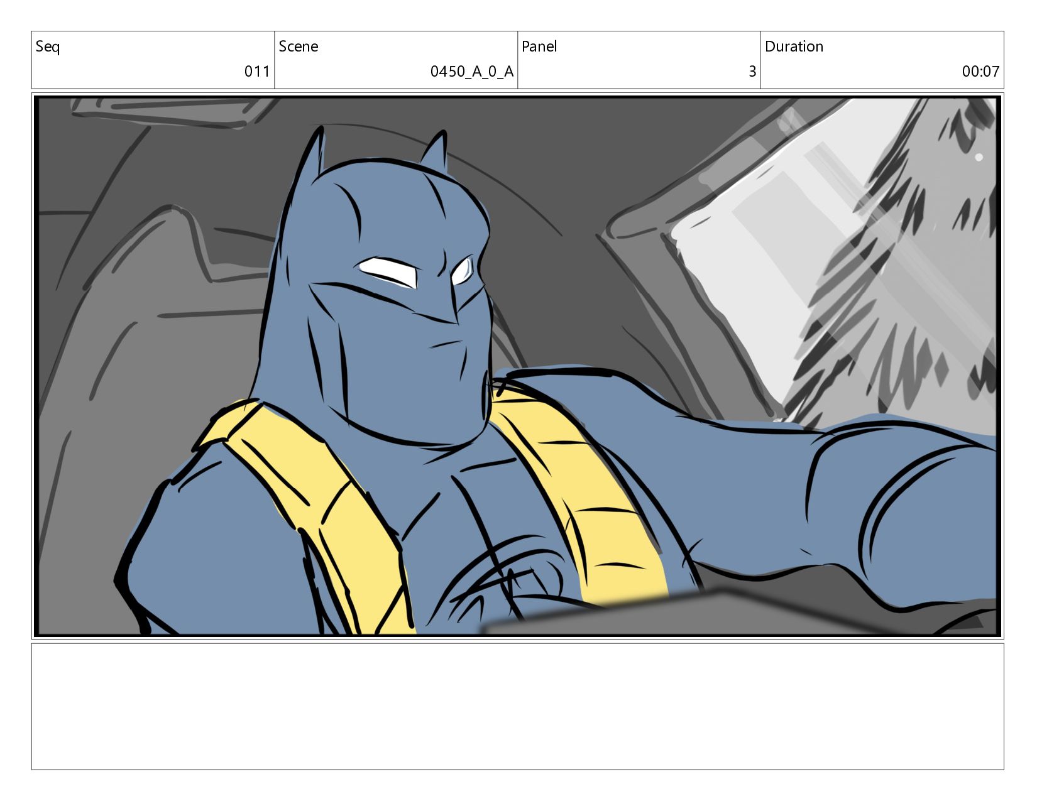
Task: Click the masked character's left white eye
Action: tap(389, 271)
